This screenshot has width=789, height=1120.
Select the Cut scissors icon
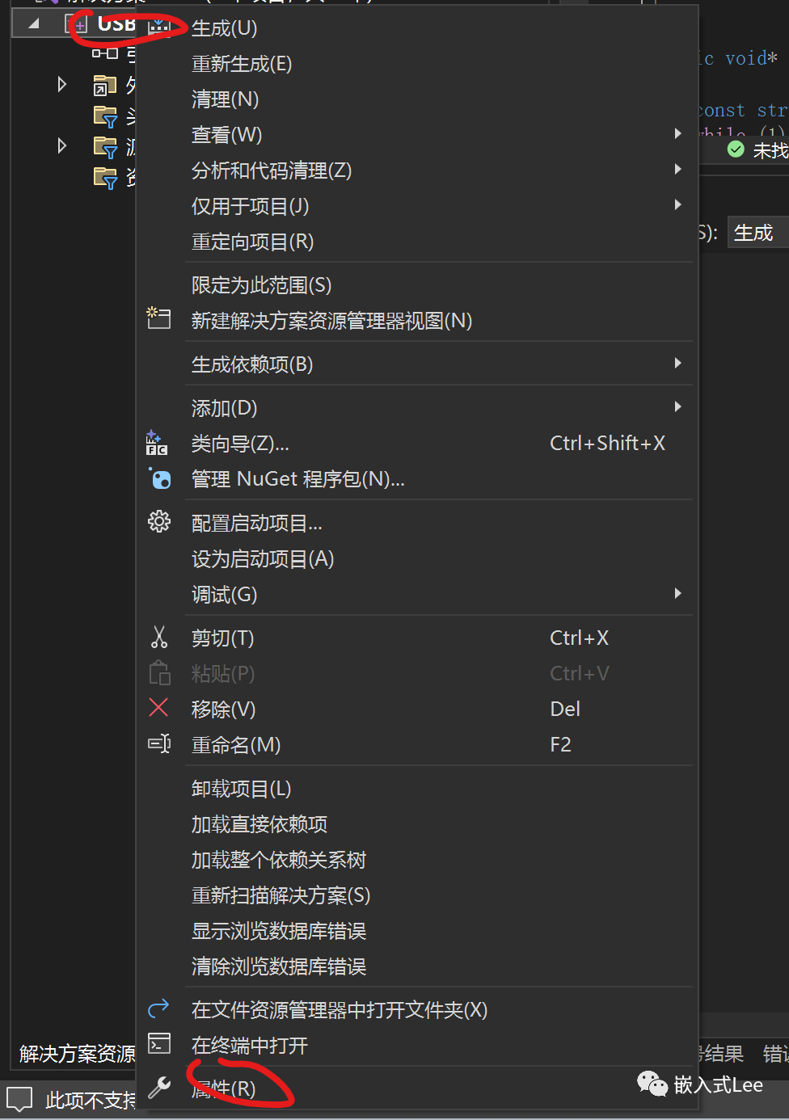(x=159, y=637)
